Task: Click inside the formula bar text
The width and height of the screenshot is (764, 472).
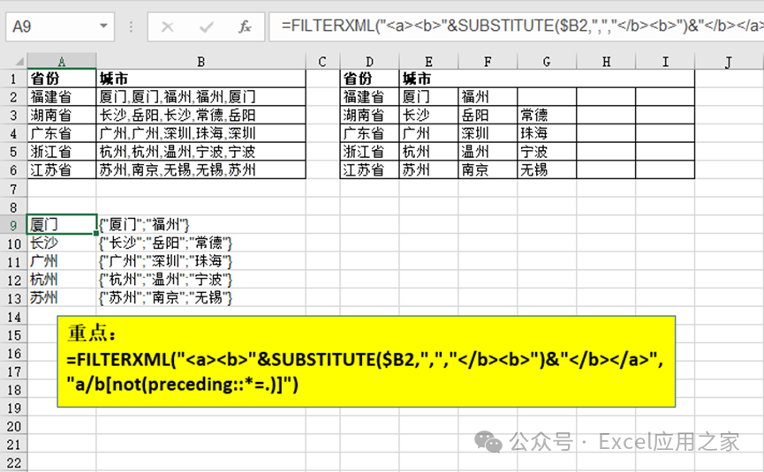Action: 517,26
